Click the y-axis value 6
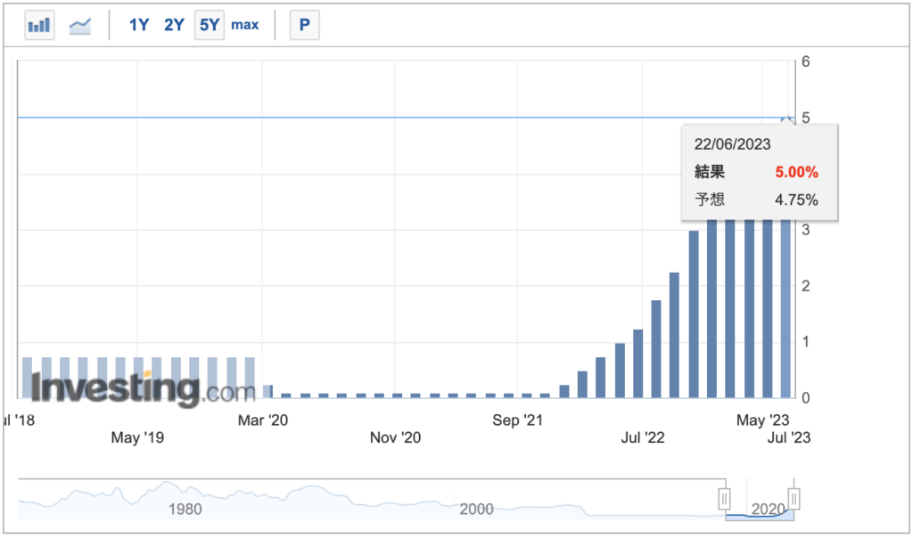 click(805, 61)
